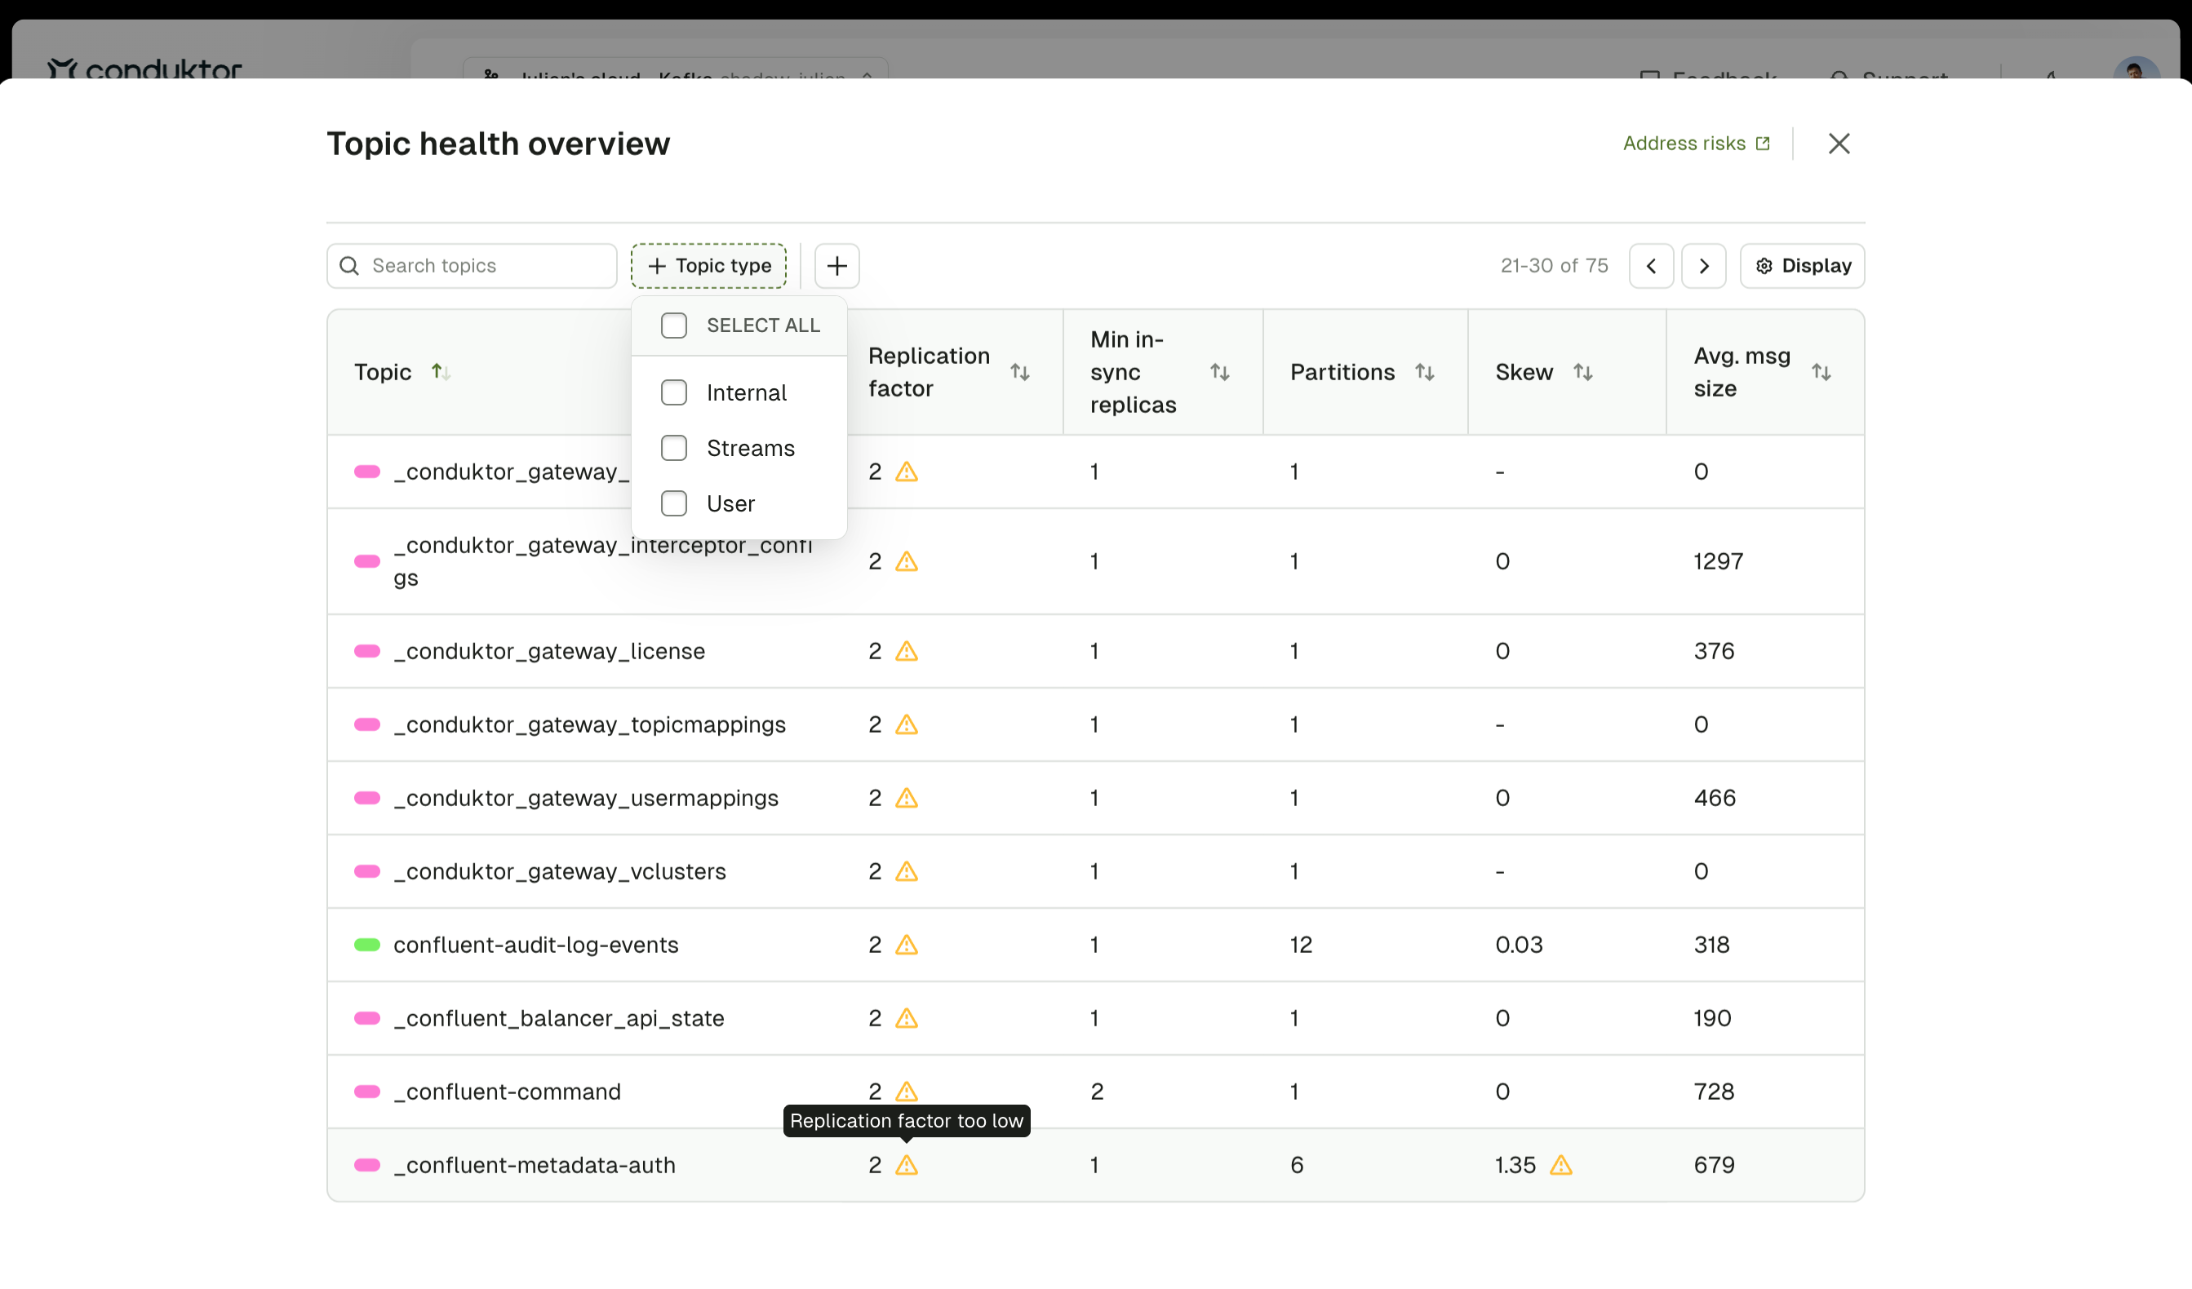The image size is (2192, 1289).
Task: Click the plus icon to add another filter
Action: point(836,265)
